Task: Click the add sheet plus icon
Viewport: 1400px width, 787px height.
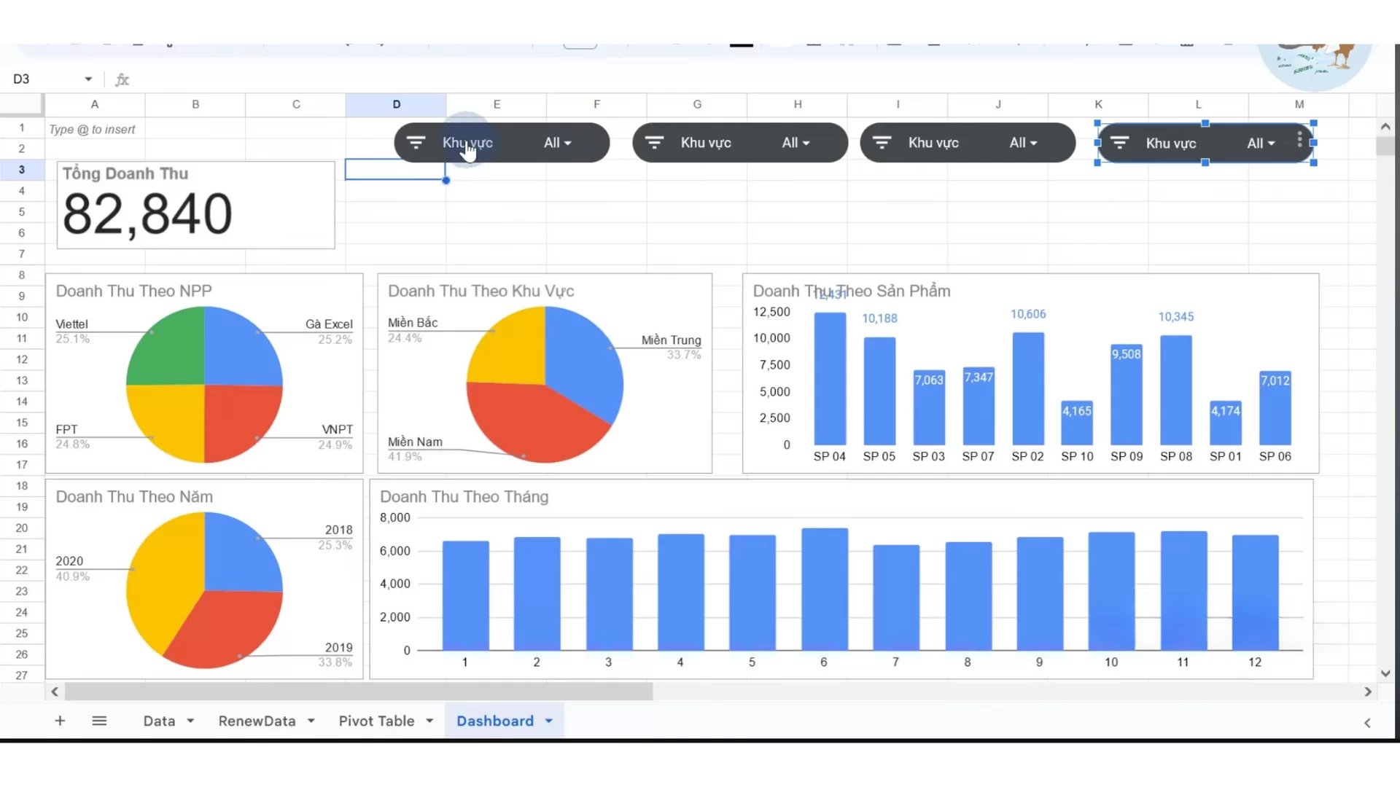Action: [x=60, y=721]
